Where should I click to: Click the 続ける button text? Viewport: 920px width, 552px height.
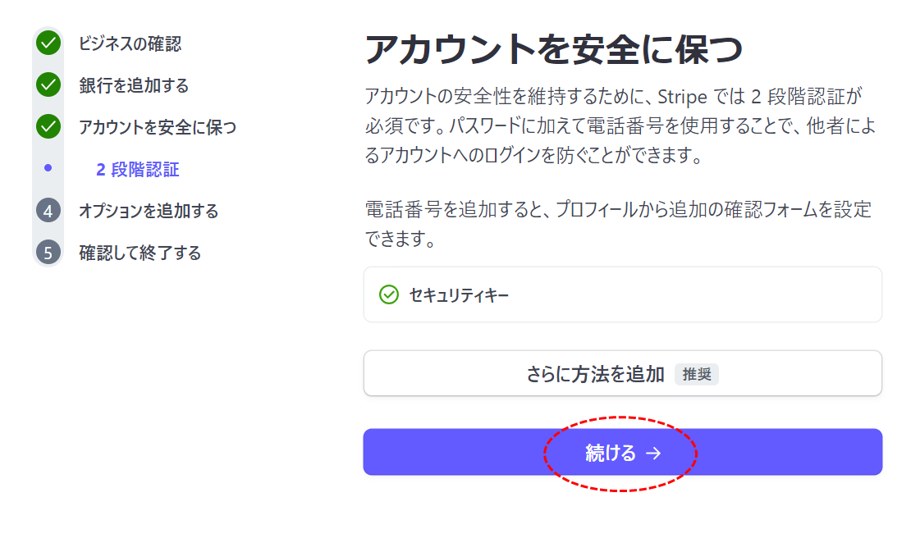coord(611,453)
